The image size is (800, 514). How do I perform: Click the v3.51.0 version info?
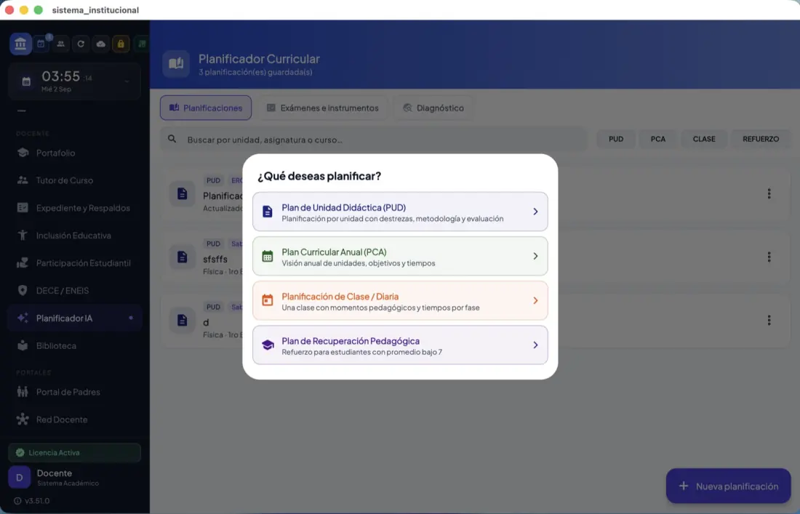[31, 501]
